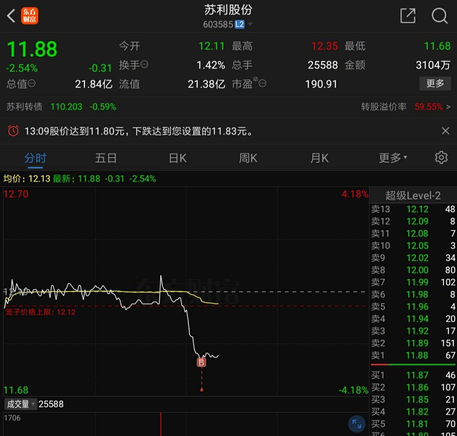Tap the info icon beside 市盈
Image resolution: width=457 pixels, height=436 pixels.
pyautogui.click(x=262, y=83)
